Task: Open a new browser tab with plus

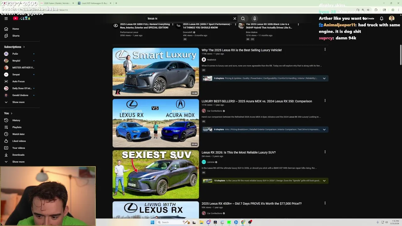Action: click(x=116, y=3)
